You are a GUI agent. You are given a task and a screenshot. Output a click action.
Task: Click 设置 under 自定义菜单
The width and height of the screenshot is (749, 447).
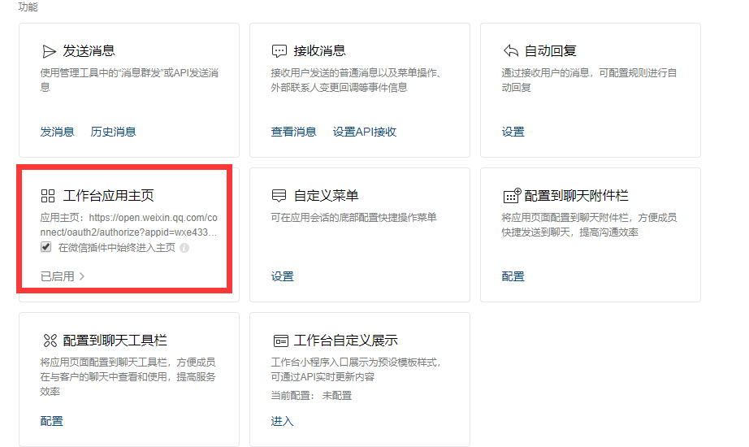[x=282, y=276]
